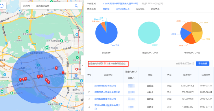Click the help icon beside 支持导出20万条
The width and height of the screenshot is (214, 111).
(193, 64)
